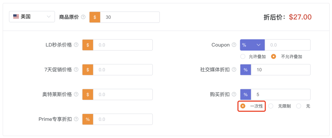Select the 不允许叠加 radio option
Screen dimensions: 332x138
[274, 57]
